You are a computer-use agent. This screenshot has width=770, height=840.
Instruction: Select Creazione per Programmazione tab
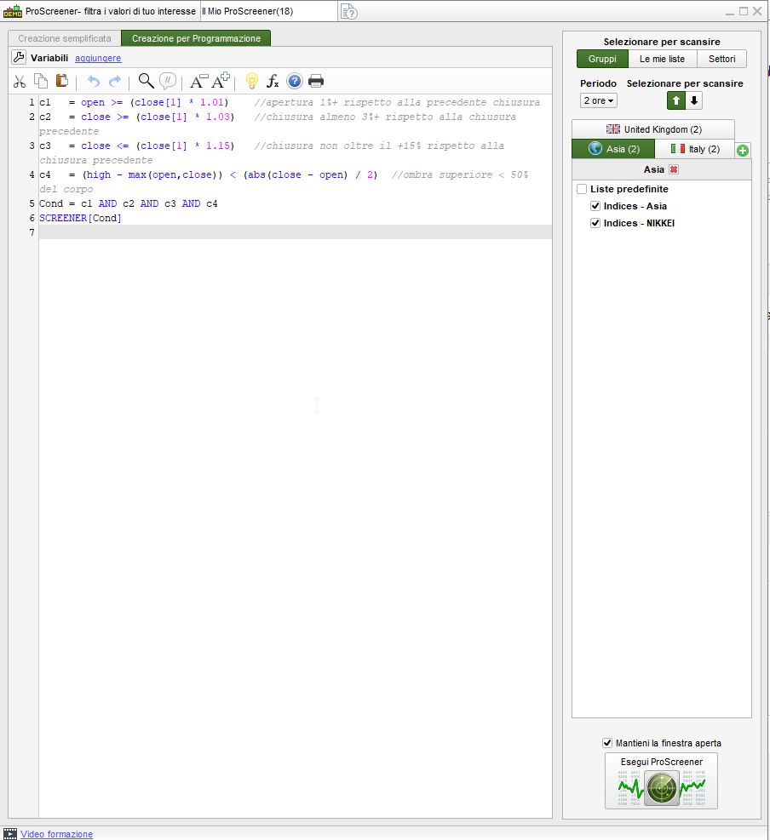(196, 38)
